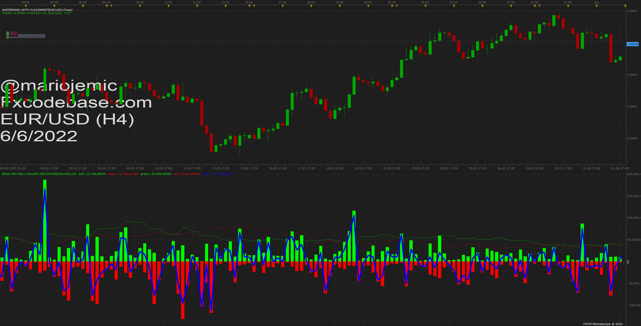
Task: Click the day marker under Jun
Action: pyautogui.click(x=597, y=6)
